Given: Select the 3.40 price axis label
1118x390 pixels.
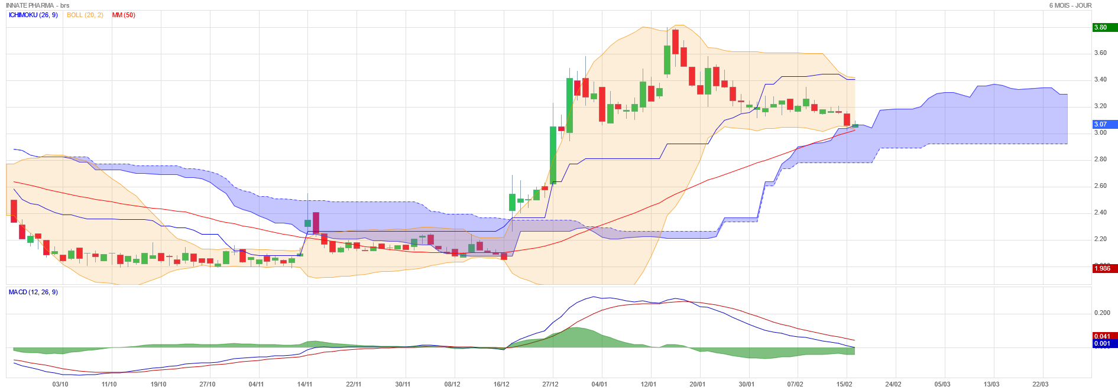Looking at the screenshot, I should tap(1100, 79).
